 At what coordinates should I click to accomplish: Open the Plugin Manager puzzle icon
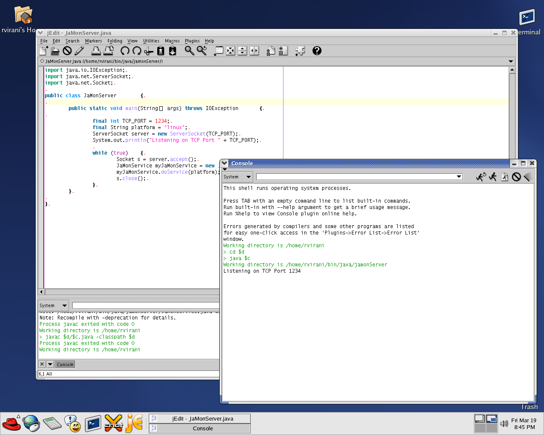(300, 51)
